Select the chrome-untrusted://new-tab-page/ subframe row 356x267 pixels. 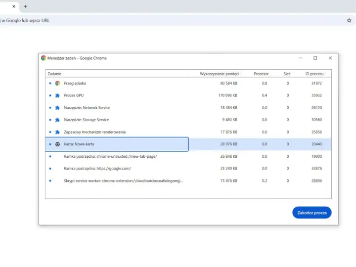pyautogui.click(x=188, y=156)
